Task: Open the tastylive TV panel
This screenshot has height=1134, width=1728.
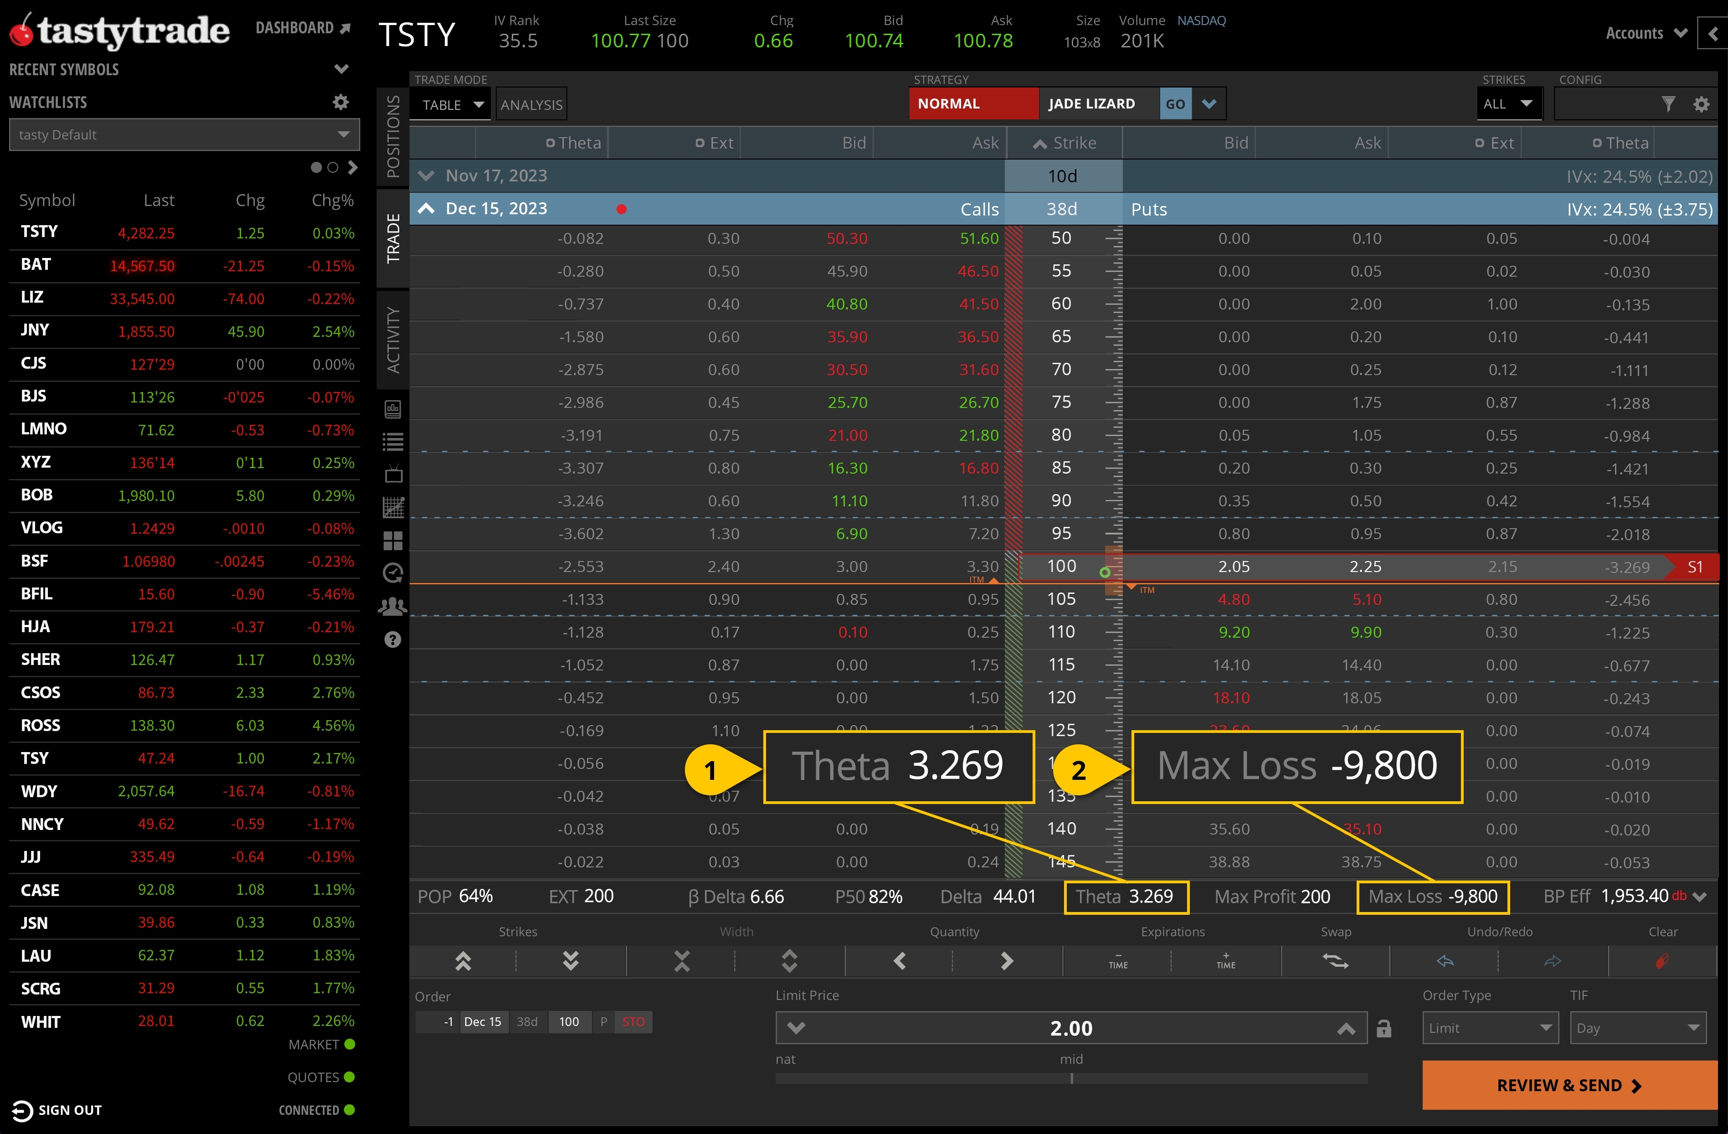Action: (x=393, y=473)
